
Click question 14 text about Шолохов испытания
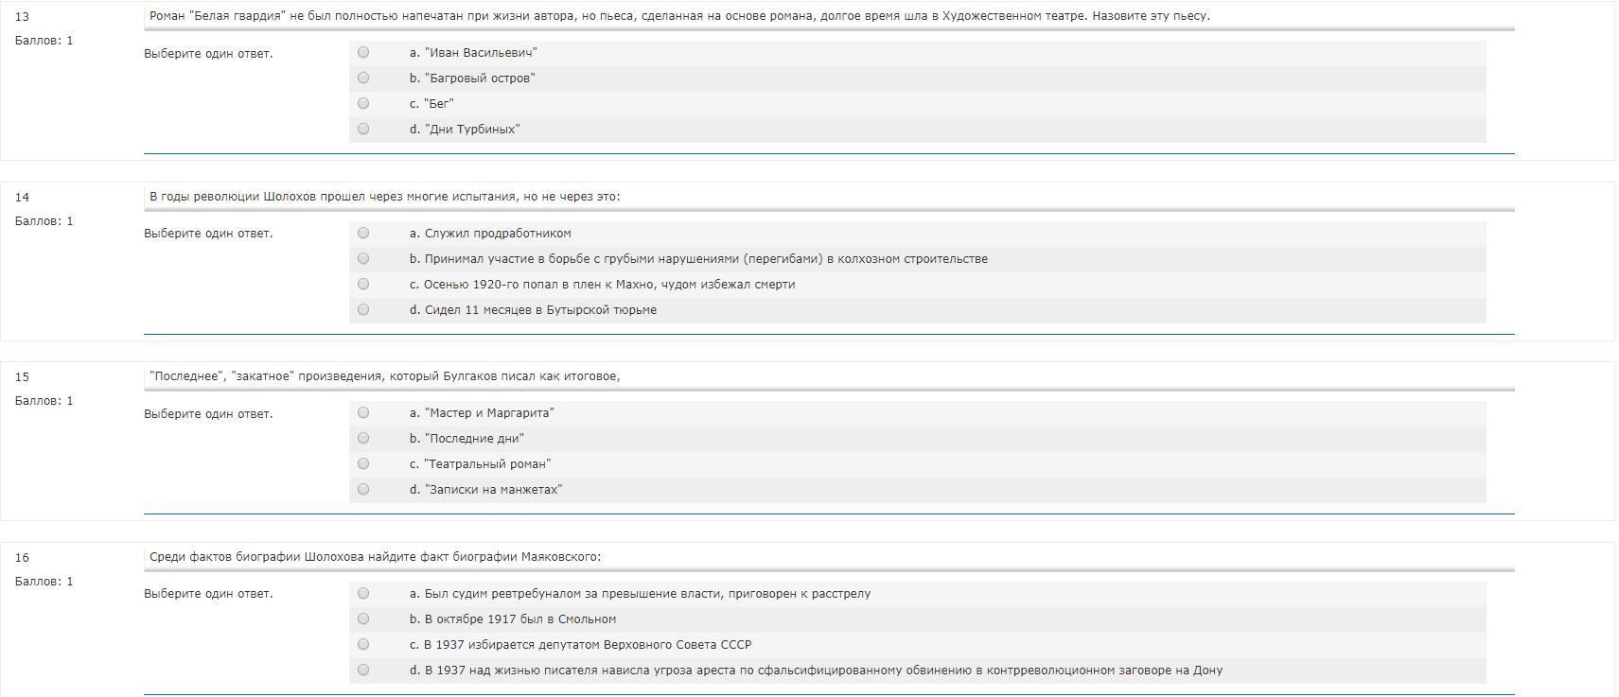[x=385, y=197]
